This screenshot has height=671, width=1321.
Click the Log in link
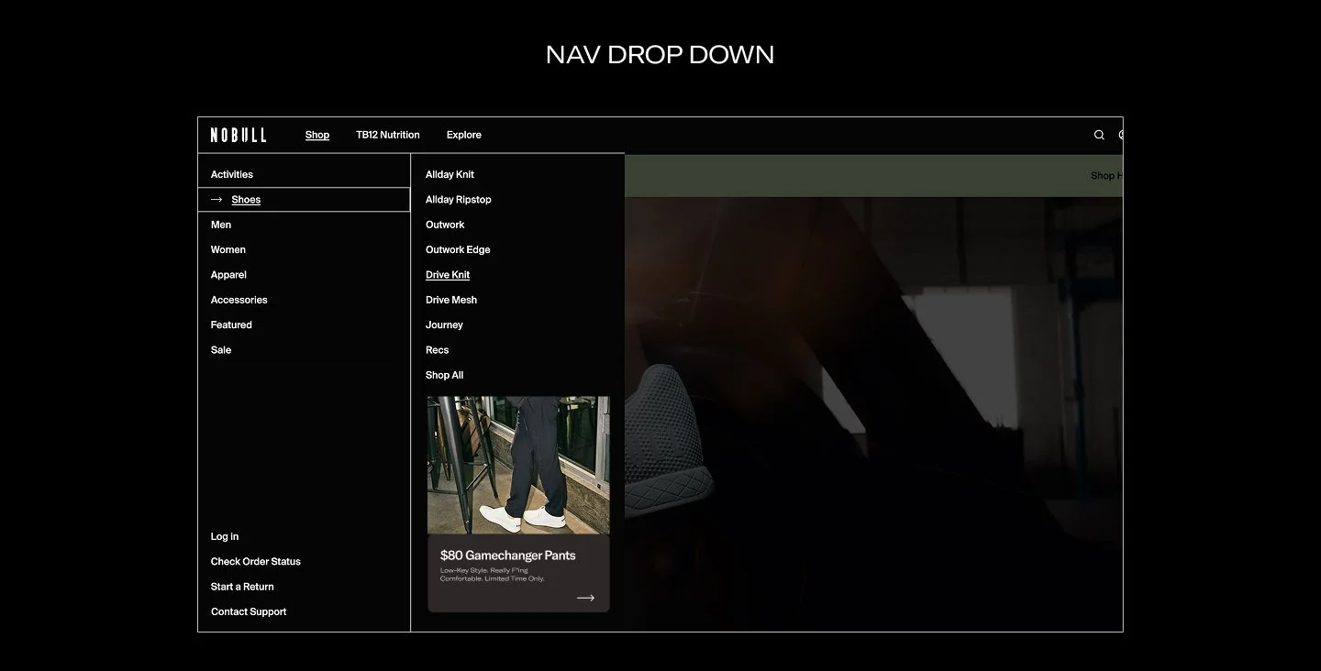(225, 536)
